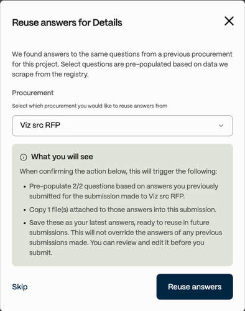Confirm with the Reuse answers button
Image resolution: width=245 pixels, height=311 pixels.
tap(195, 287)
